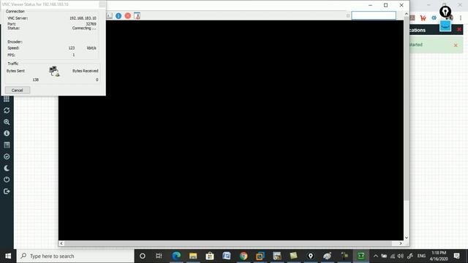Open the blue connection info icon in VNC toolbar
The height and width of the screenshot is (263, 468).
point(118,16)
